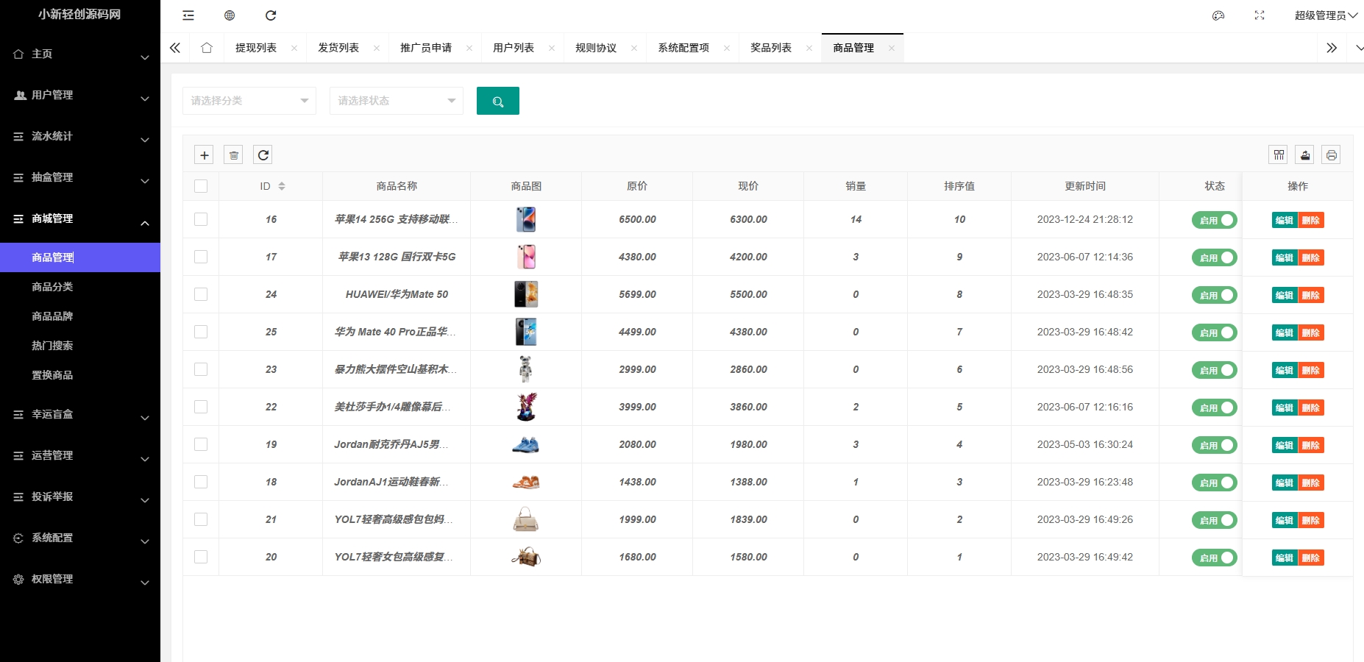Click 删除 for product ID 20
The height and width of the screenshot is (662, 1364).
1311,558
